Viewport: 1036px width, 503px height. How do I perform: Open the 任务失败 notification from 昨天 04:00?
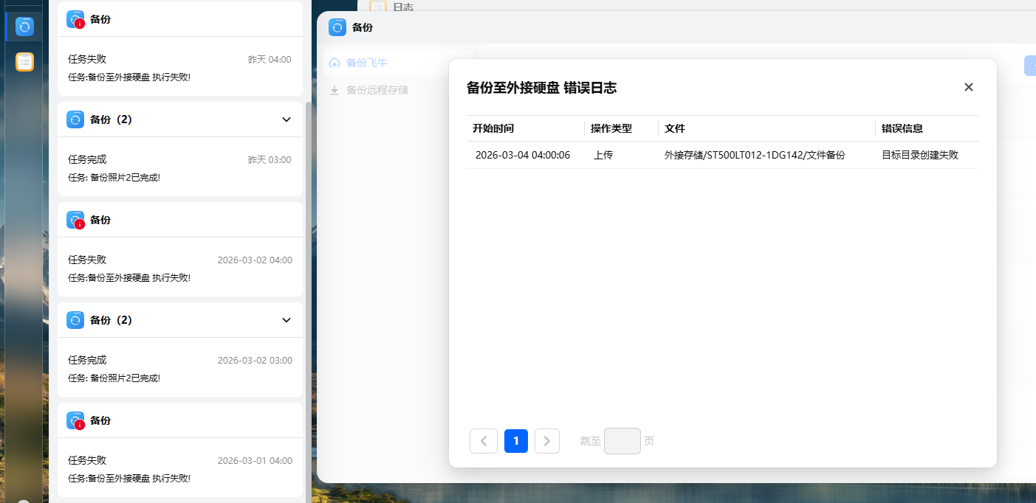pyautogui.click(x=180, y=66)
